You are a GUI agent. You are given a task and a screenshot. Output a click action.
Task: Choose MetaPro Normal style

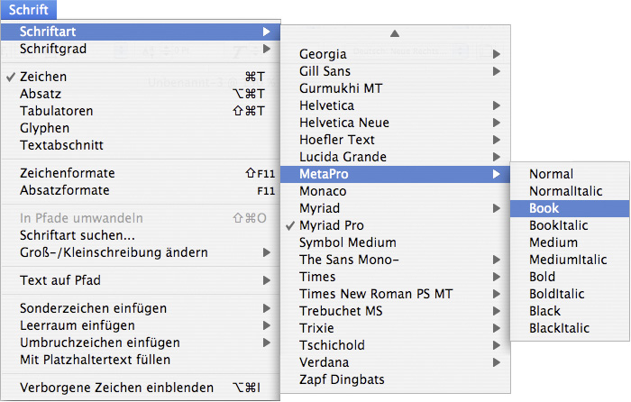[x=570, y=174]
